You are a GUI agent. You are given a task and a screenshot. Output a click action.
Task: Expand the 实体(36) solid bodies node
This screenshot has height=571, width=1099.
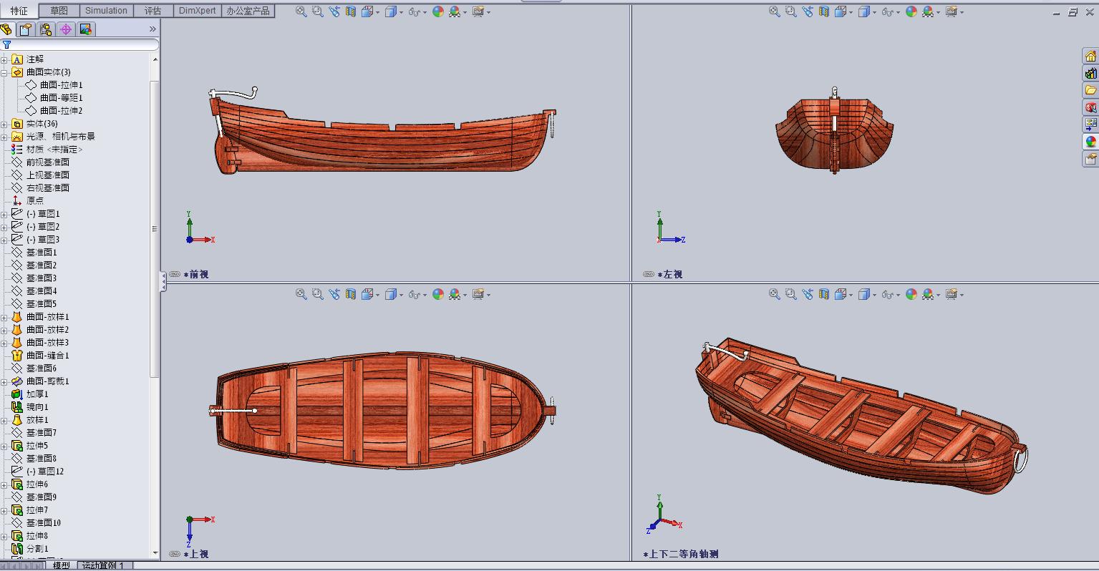pyautogui.click(x=4, y=124)
